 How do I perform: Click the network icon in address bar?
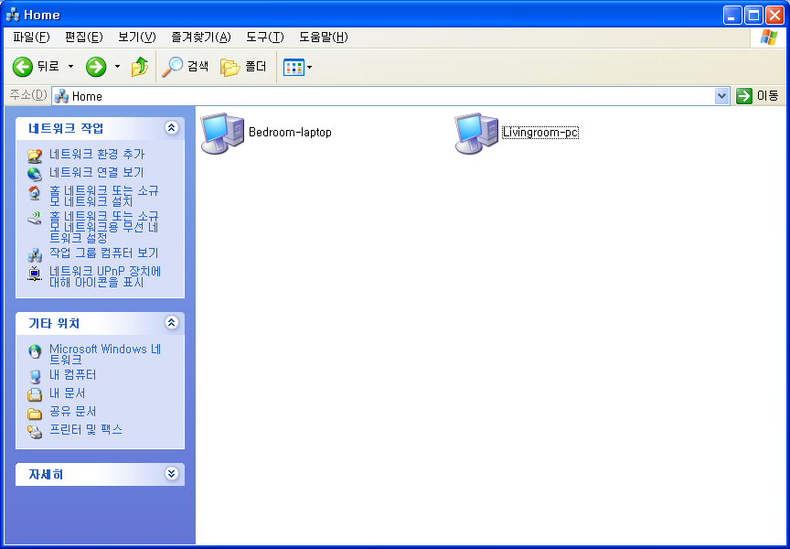[61, 96]
